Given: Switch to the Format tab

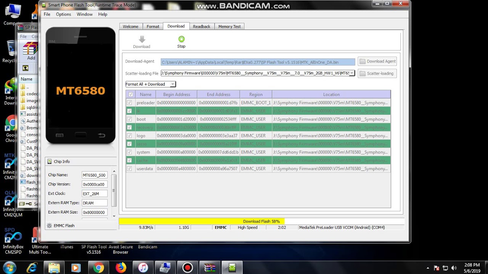Looking at the screenshot, I should coord(153,27).
